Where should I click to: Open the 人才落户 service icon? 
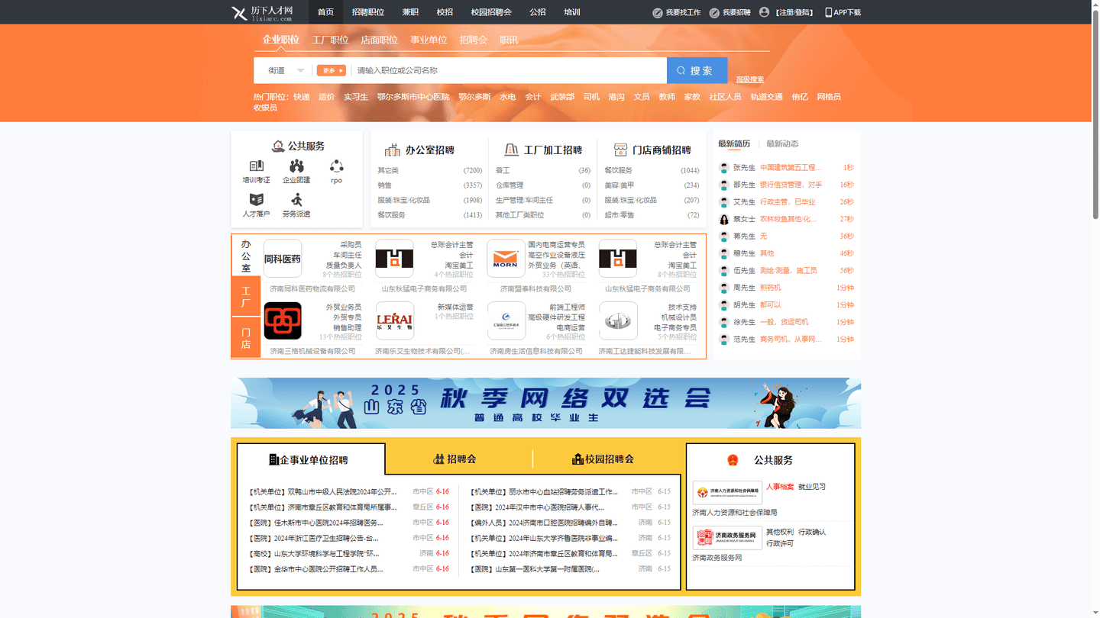pos(257,200)
